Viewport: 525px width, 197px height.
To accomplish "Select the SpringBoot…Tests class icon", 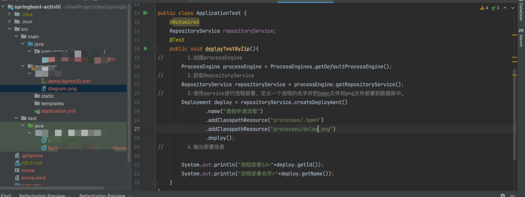I will pyautogui.click(x=44, y=148).
